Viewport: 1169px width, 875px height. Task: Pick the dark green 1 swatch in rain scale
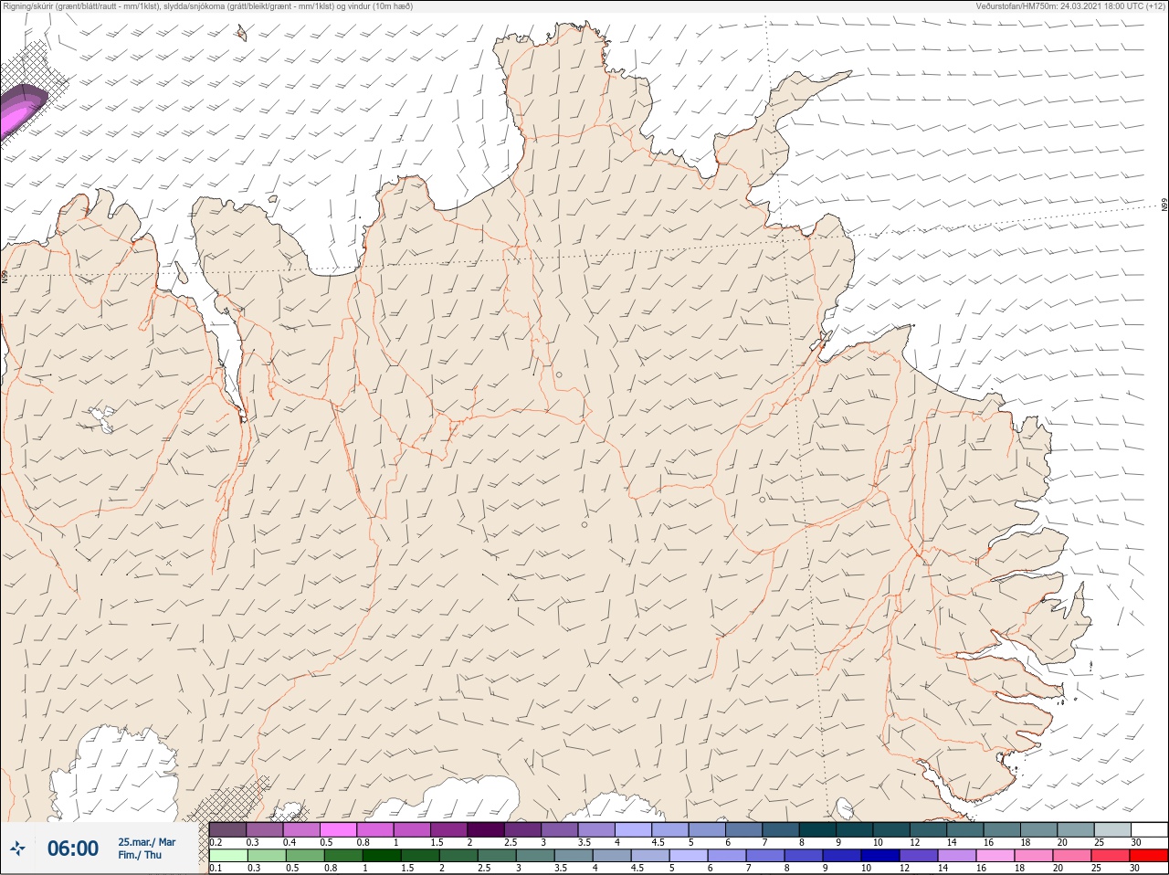(x=380, y=856)
